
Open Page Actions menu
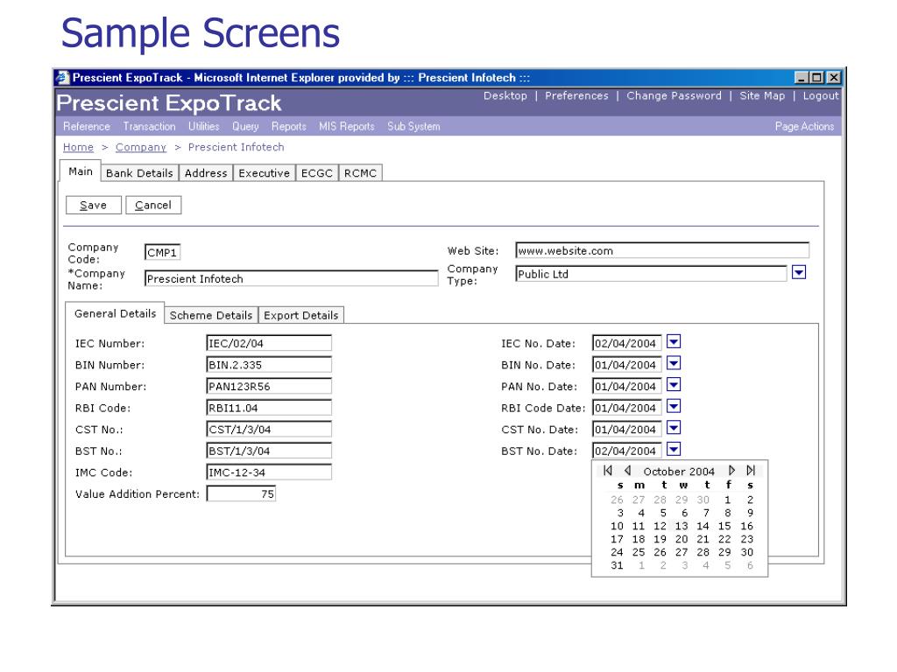(x=804, y=126)
